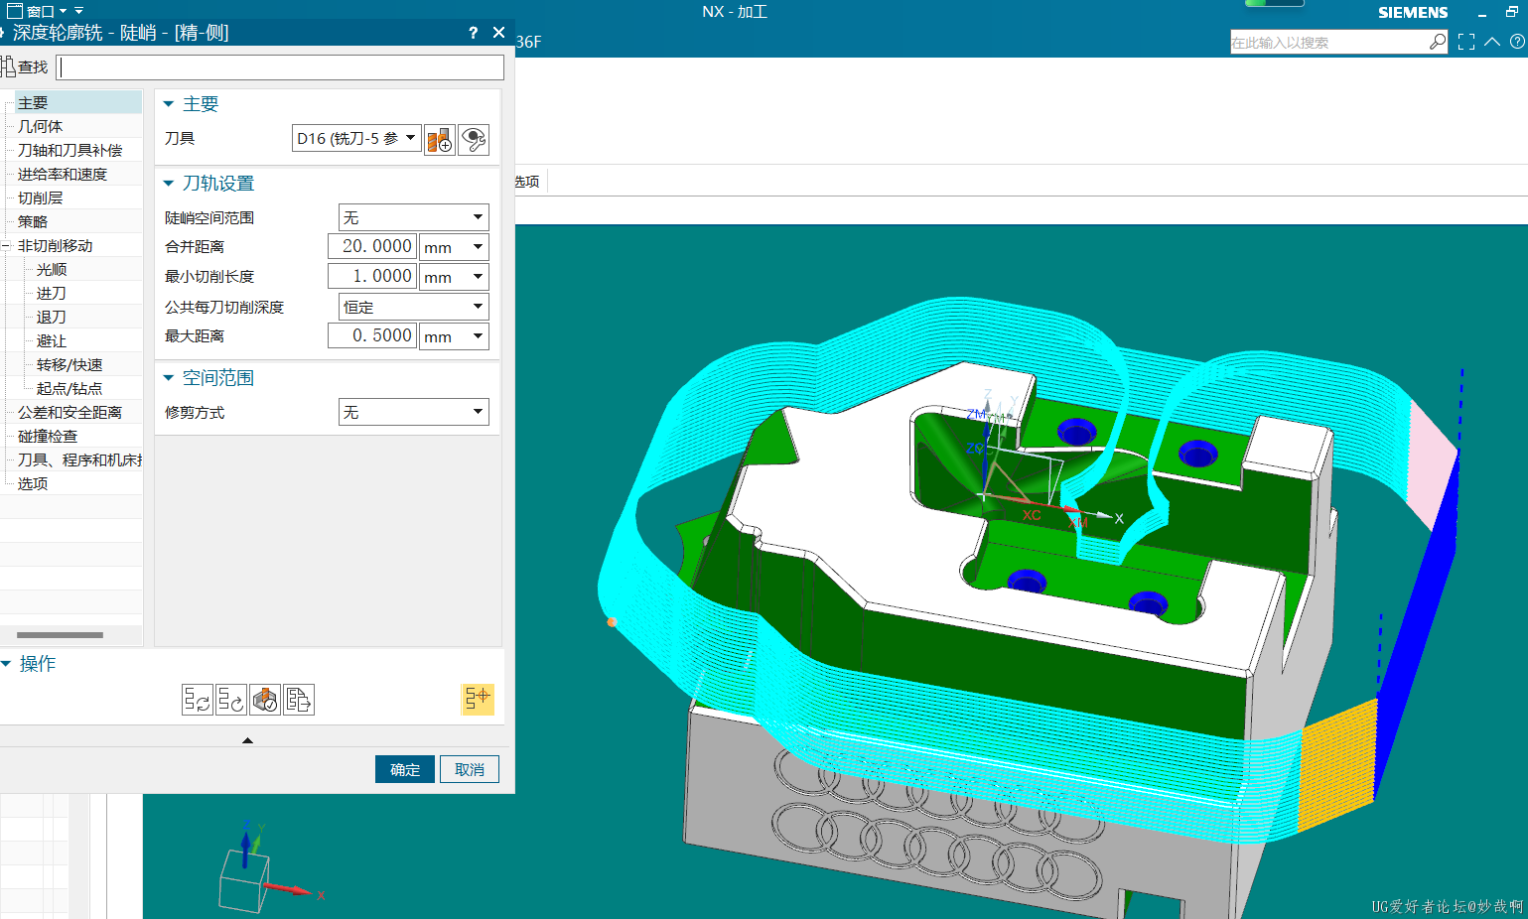Collapse the 刀轨设置 section

169,184
